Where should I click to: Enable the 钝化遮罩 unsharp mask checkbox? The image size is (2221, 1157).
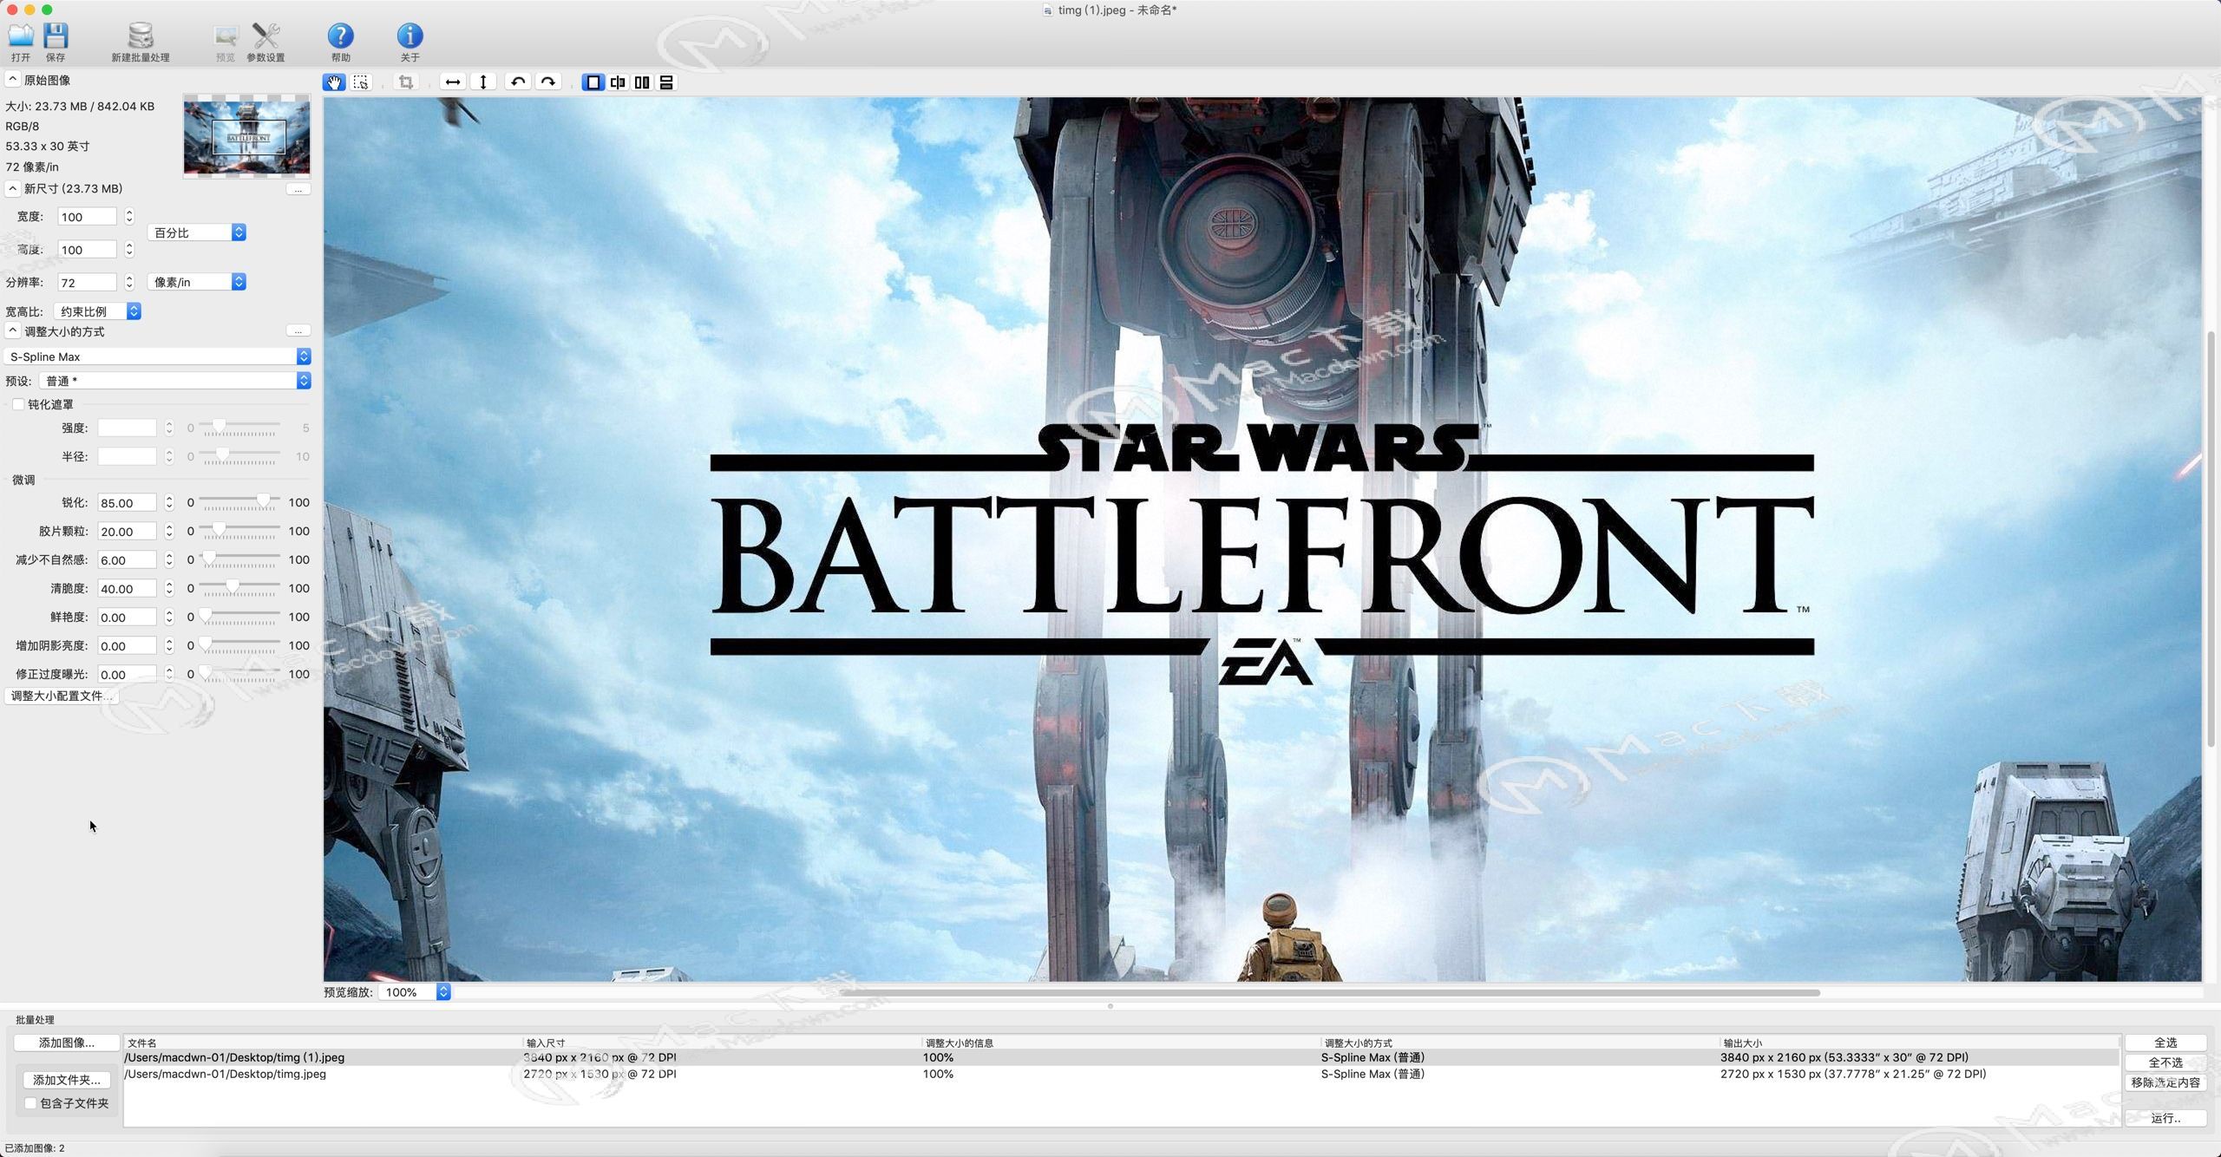(18, 404)
